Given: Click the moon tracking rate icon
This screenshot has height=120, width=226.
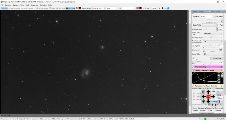Looking at the screenshot, I should 219,101.
